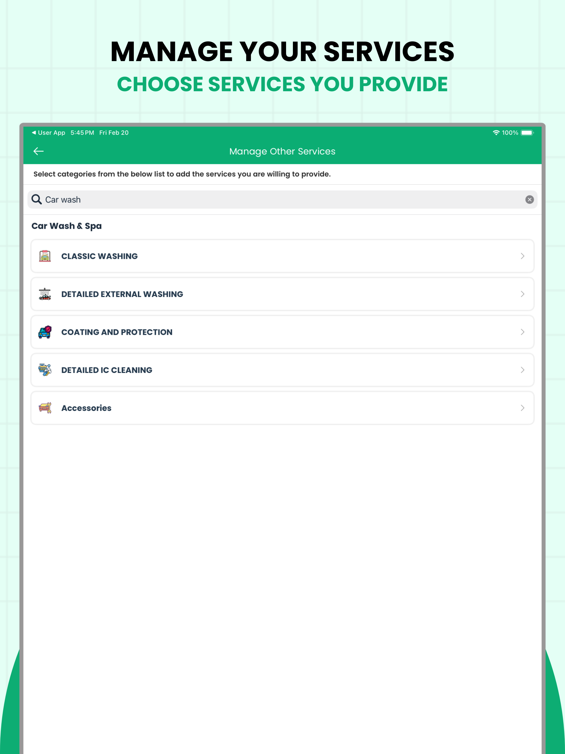Click the Classic Washing car icon
Image resolution: width=565 pixels, height=754 pixels.
45,256
